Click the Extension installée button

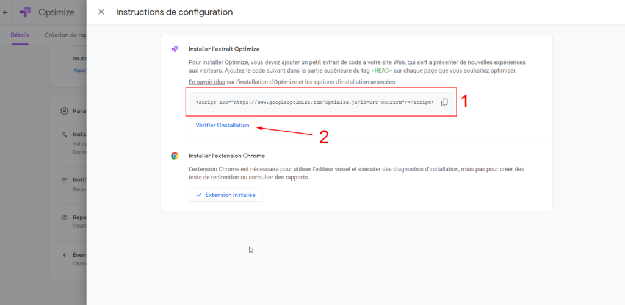(x=225, y=195)
